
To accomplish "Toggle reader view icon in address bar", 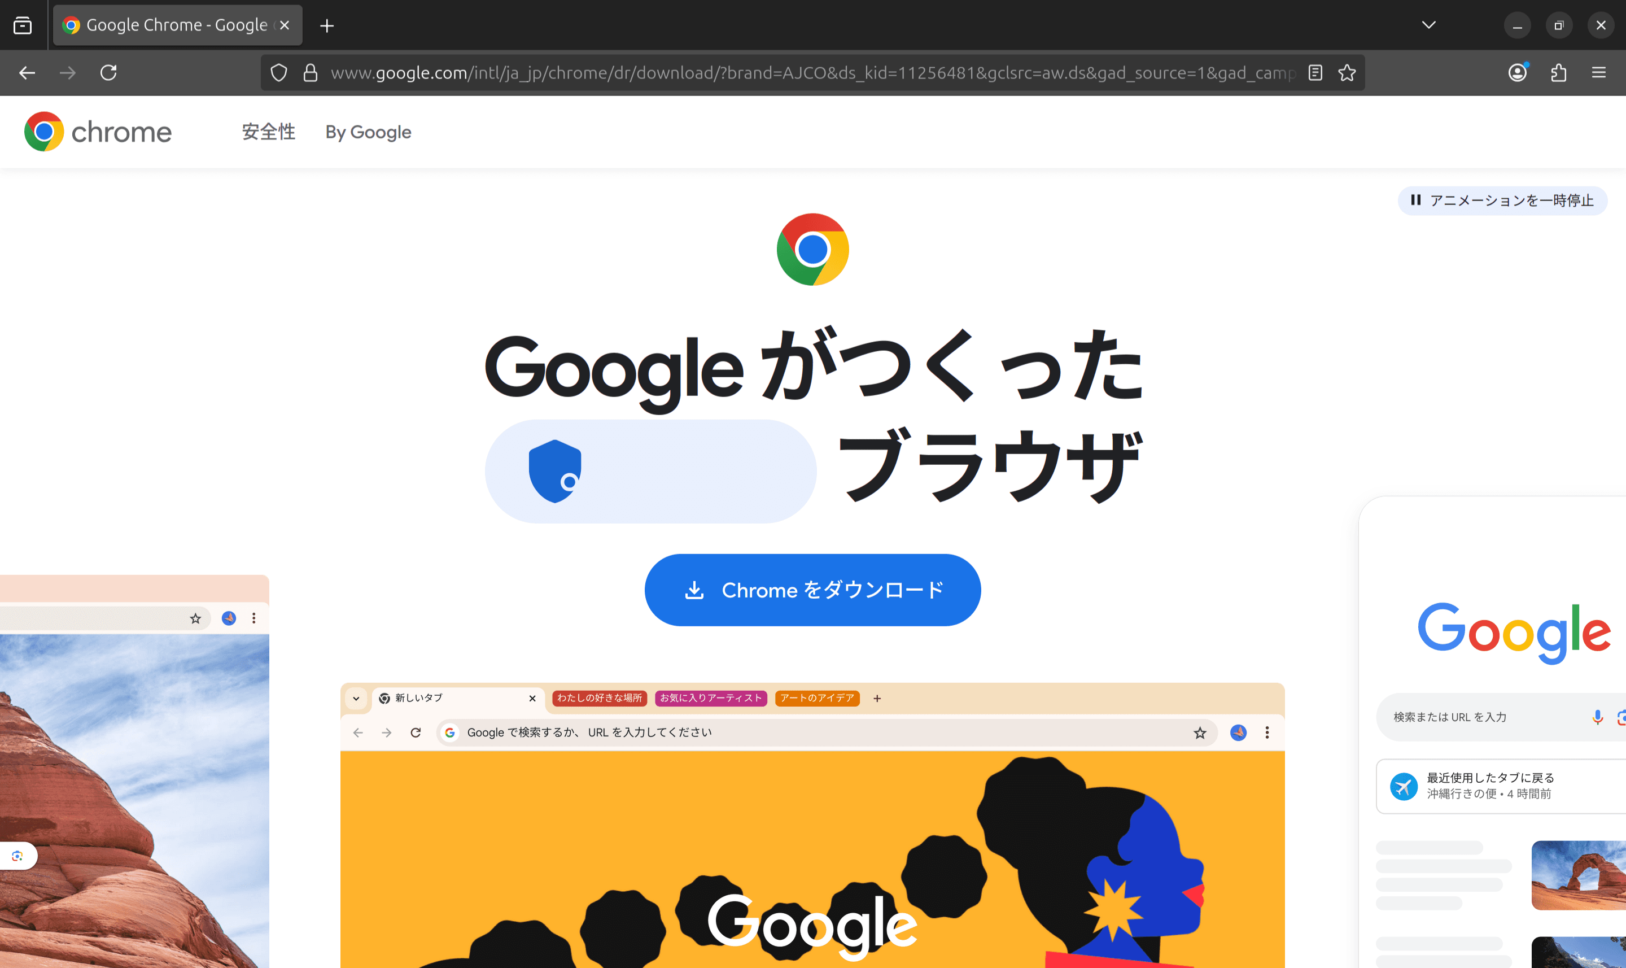I will coord(1315,72).
